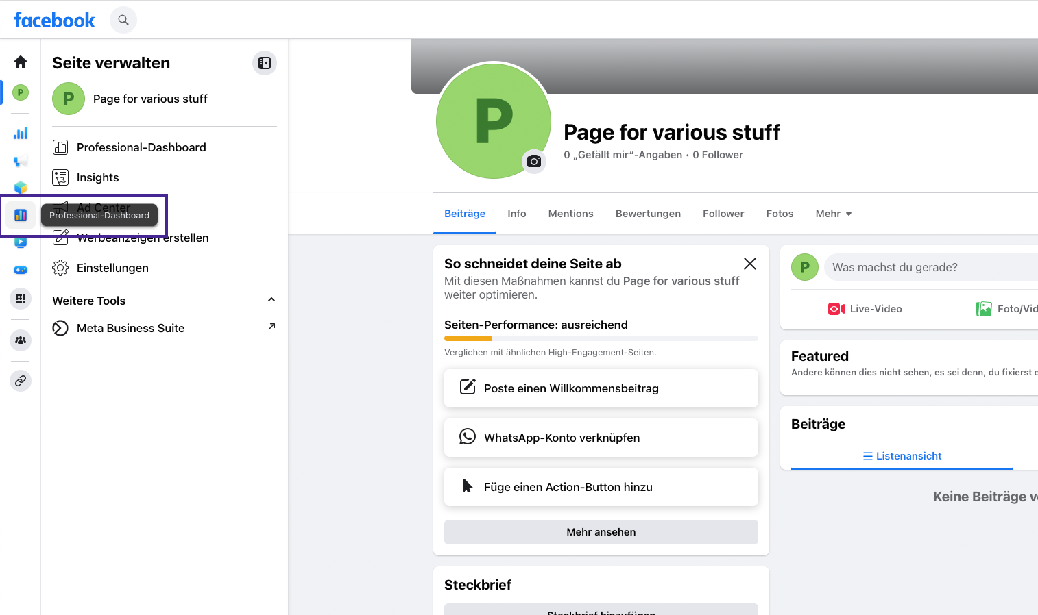Click the 'Seite verwalten' heading
The width and height of the screenshot is (1038, 615).
111,63
